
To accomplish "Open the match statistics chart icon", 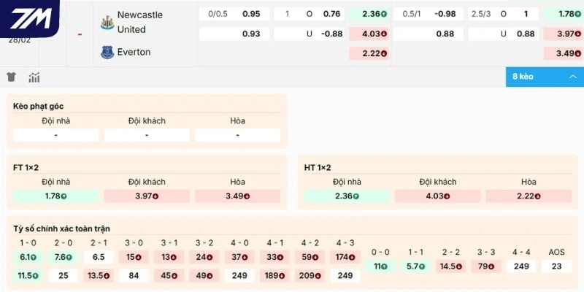I will coord(34,77).
